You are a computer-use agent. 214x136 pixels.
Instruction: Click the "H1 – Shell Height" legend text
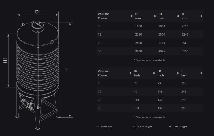[142, 127]
